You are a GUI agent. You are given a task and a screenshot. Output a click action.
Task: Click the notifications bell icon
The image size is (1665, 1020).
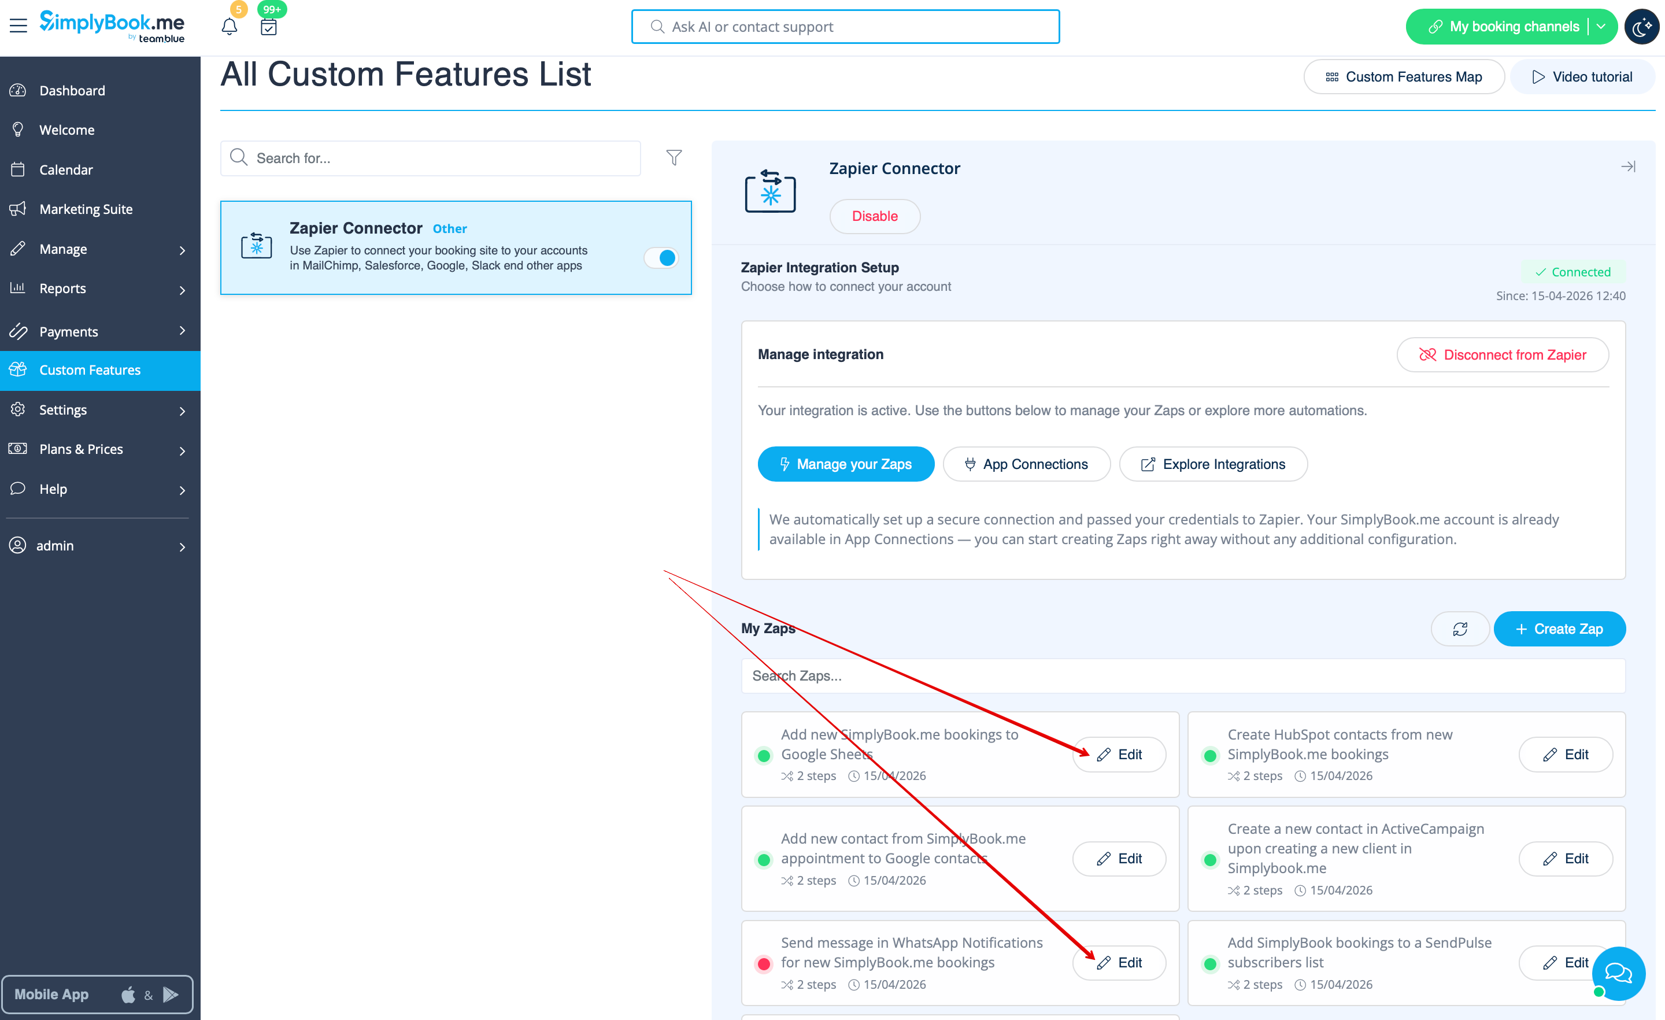(229, 27)
